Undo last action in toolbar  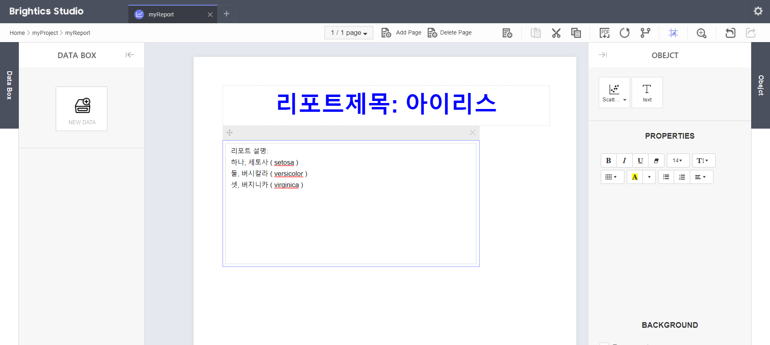point(730,33)
